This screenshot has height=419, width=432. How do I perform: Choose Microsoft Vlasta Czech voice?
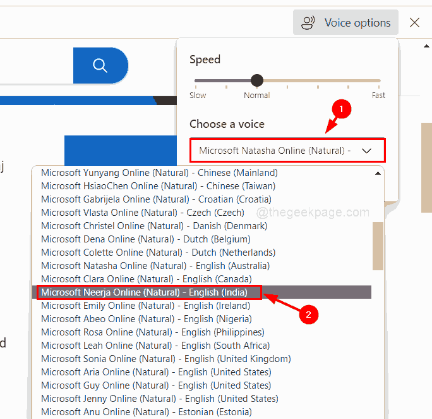(x=143, y=213)
